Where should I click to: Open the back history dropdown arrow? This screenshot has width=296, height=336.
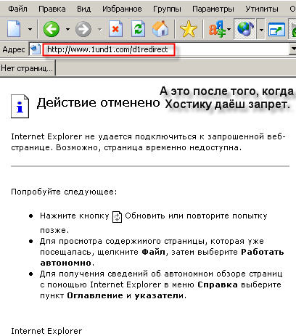(67, 30)
